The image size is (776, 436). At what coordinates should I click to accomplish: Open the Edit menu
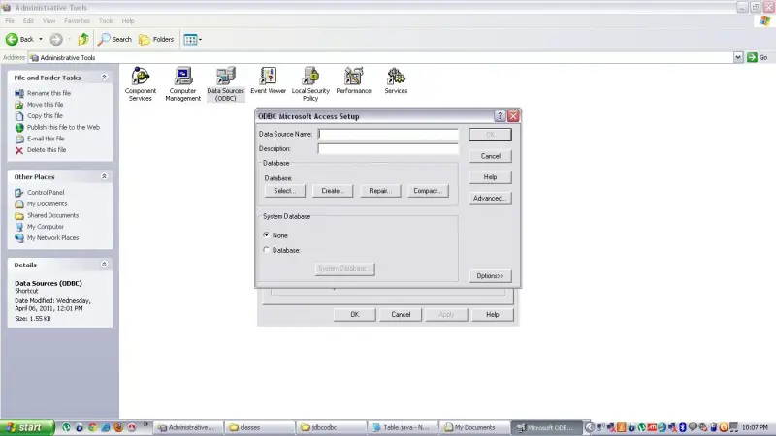[28, 20]
